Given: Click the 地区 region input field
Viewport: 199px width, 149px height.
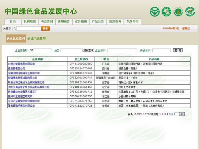Looking at the screenshot, I should (71, 50).
